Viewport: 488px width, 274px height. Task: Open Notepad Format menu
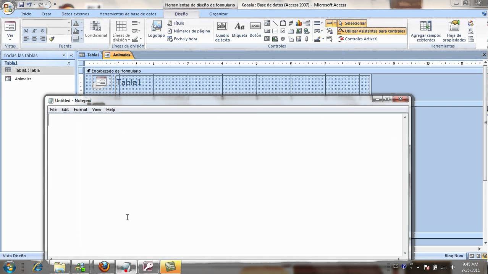tap(81, 110)
